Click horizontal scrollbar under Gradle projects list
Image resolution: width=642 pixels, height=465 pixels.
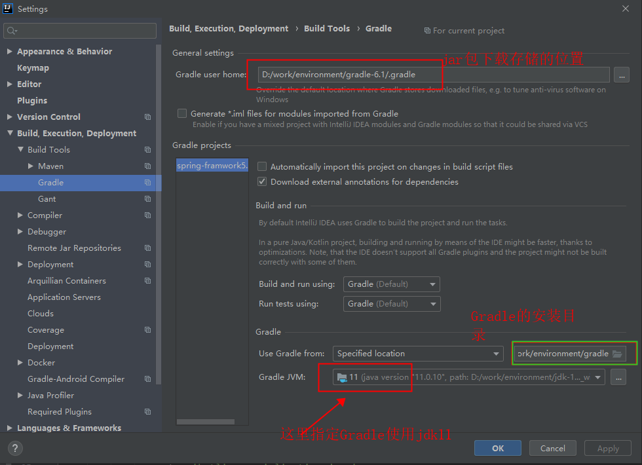[x=206, y=422]
